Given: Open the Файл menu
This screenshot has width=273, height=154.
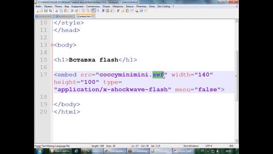Looking at the screenshot, I should click(x=38, y=6).
